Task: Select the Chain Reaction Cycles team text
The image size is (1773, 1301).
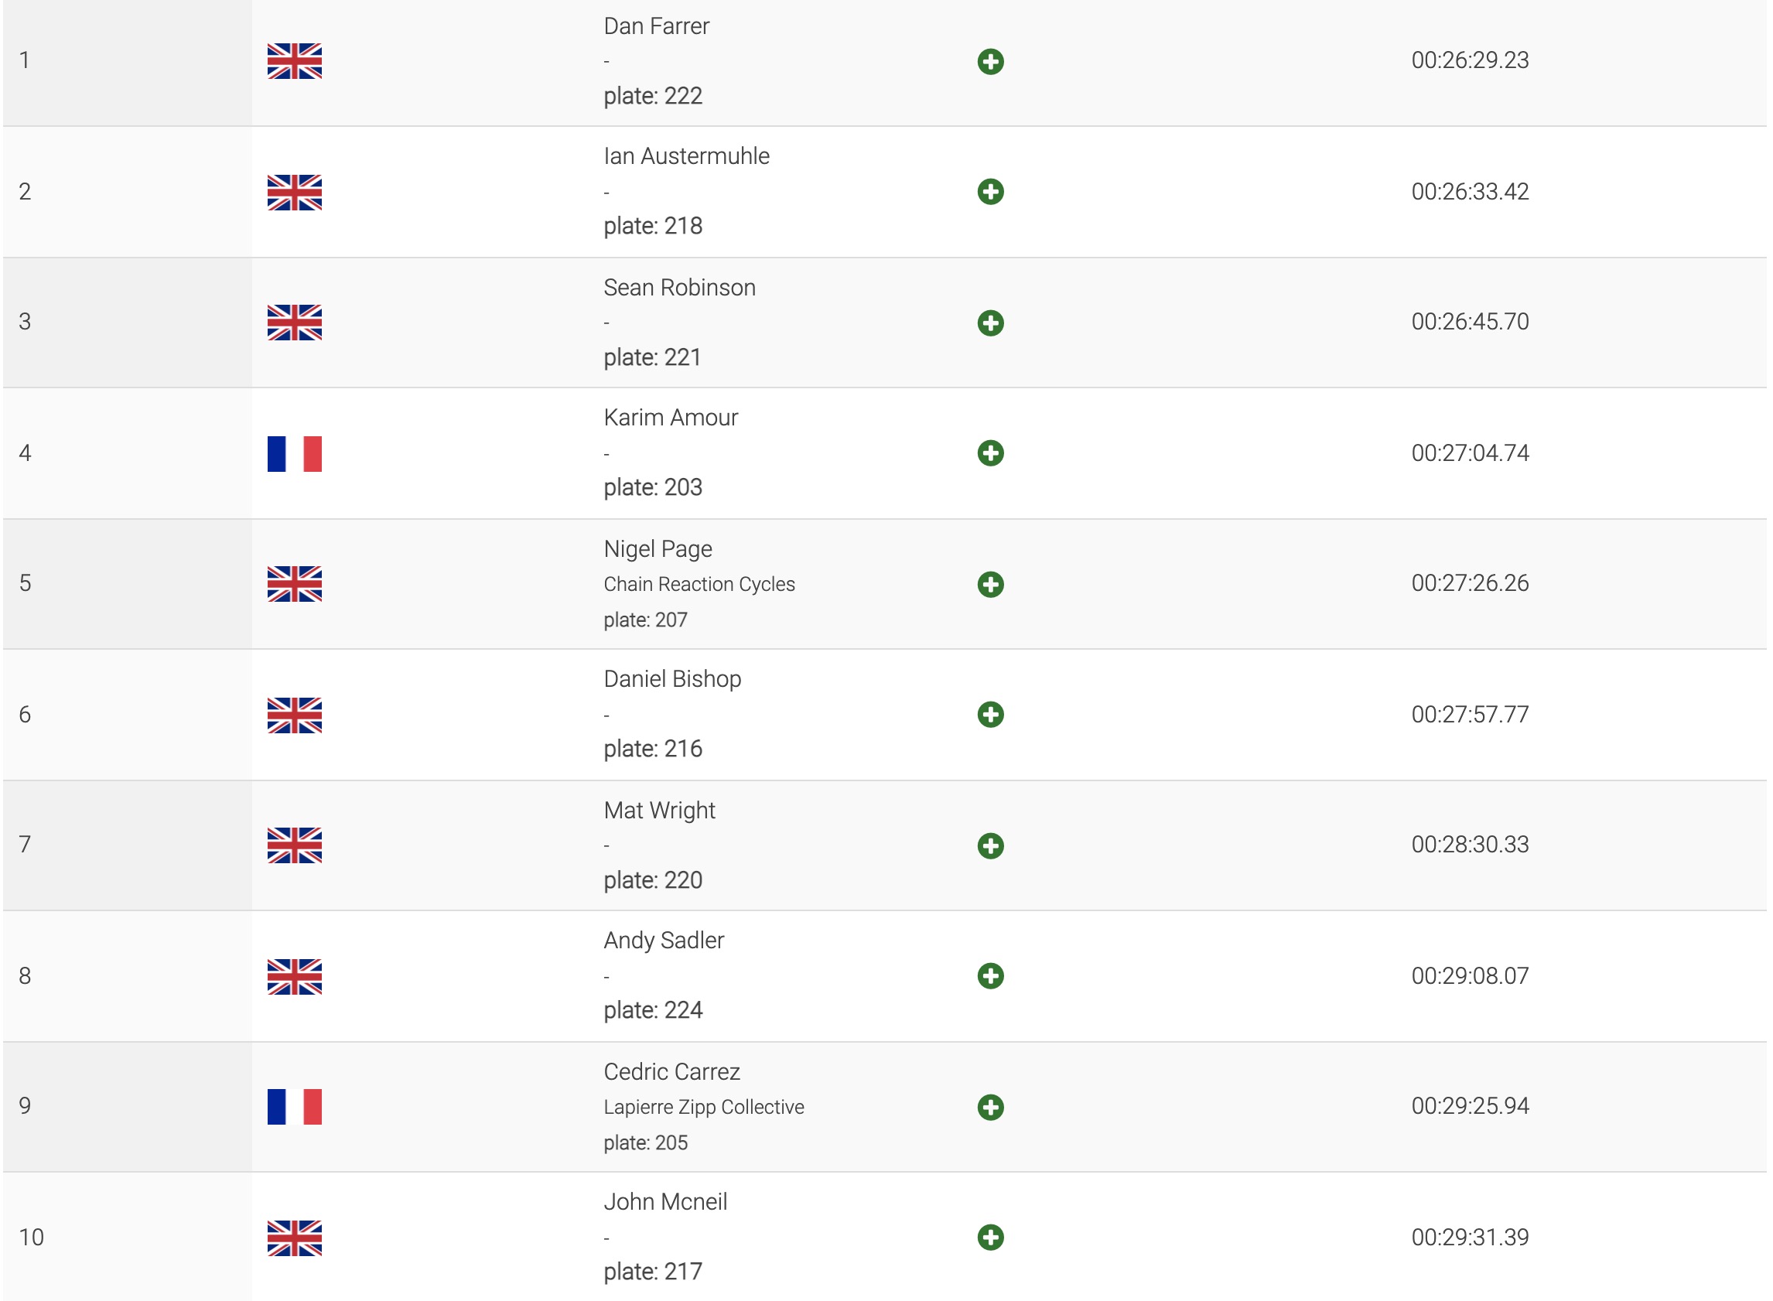Action: (699, 584)
